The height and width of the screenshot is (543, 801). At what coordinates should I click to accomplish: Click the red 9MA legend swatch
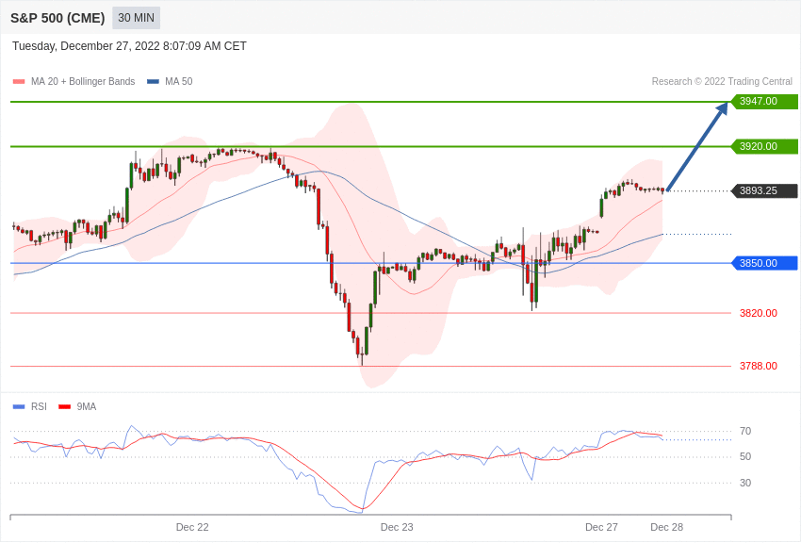65,407
